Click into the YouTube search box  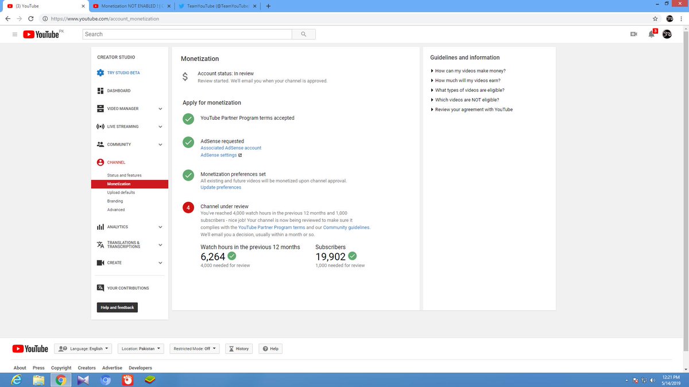[187, 34]
